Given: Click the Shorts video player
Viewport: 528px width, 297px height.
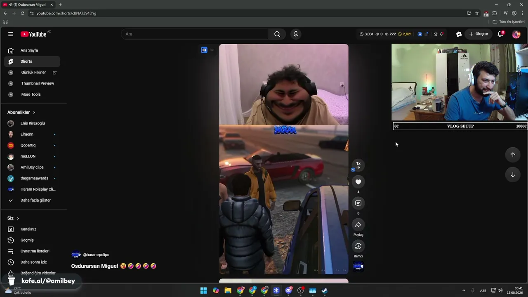Looking at the screenshot, I should (284, 159).
